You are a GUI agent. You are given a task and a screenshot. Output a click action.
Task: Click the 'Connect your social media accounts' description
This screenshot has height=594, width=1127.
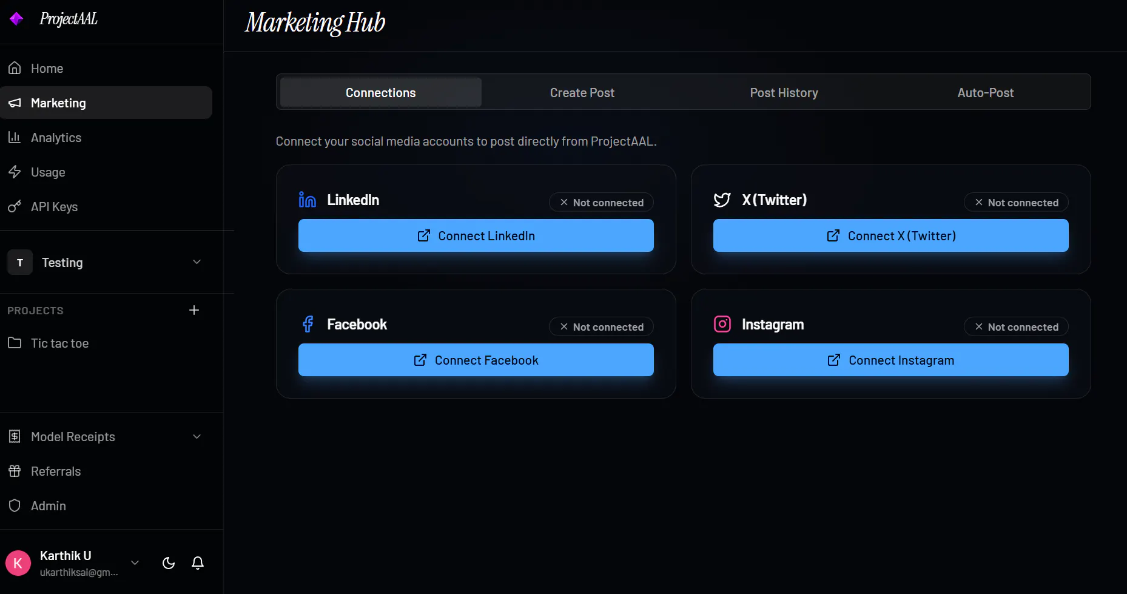pyautogui.click(x=466, y=141)
